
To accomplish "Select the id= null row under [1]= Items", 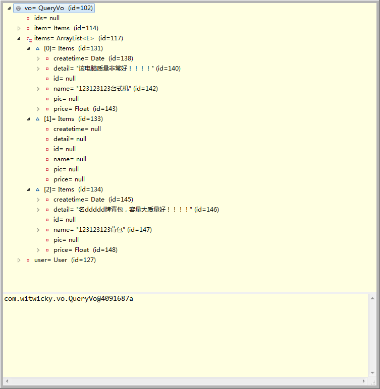I will 65,149.
